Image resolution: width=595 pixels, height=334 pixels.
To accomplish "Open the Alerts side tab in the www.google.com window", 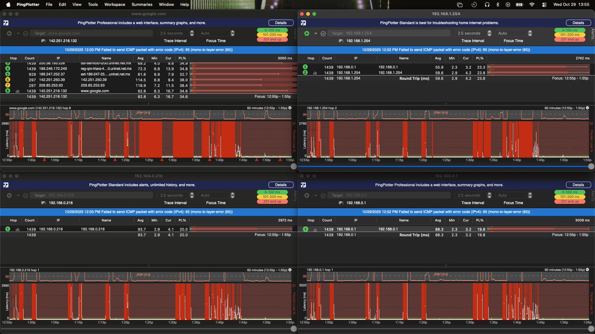I will pos(294,33).
